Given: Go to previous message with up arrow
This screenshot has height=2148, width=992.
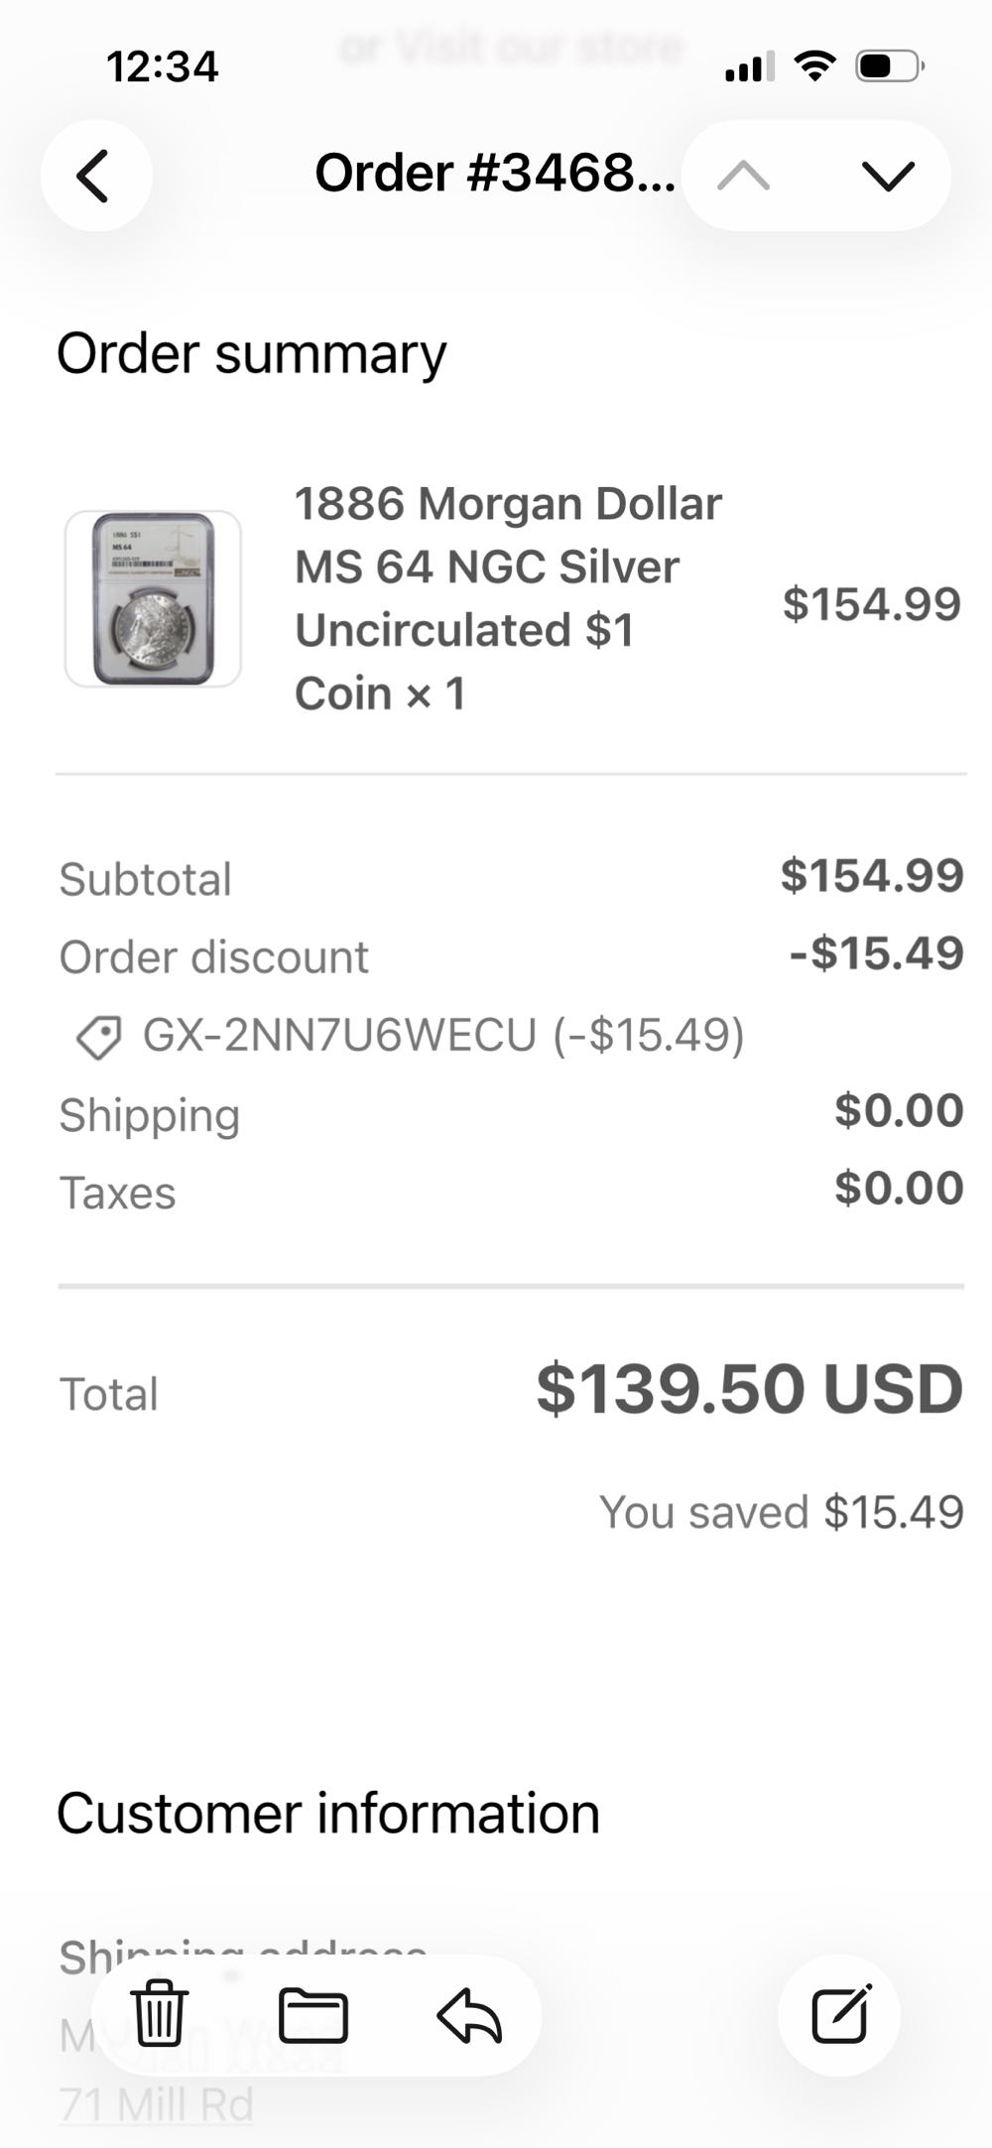Looking at the screenshot, I should [x=744, y=177].
